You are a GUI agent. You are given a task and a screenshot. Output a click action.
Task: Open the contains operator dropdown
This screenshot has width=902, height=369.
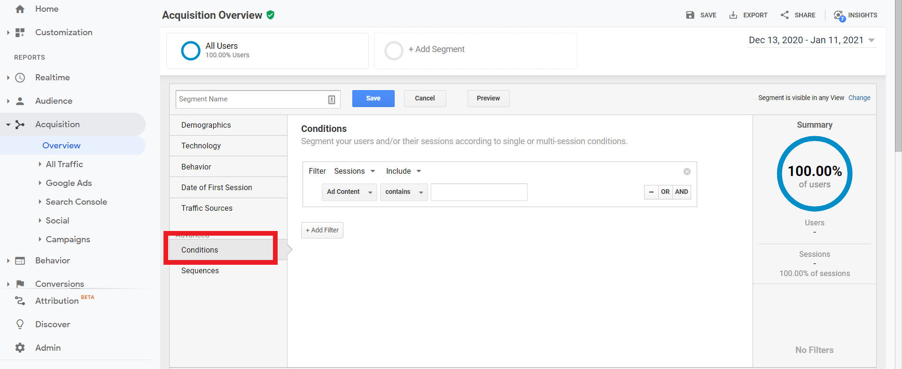point(404,192)
